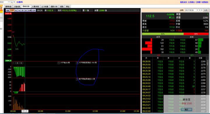210x114 pixels.
Task: Click the 09:26 time marker on the axis
Action: tap(25, 111)
